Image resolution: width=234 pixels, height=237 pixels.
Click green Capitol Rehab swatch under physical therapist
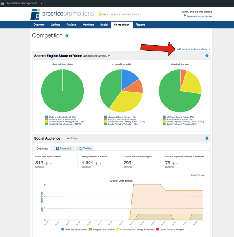[105, 124]
